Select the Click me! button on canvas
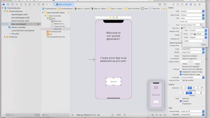210x118 pixels. point(114,82)
